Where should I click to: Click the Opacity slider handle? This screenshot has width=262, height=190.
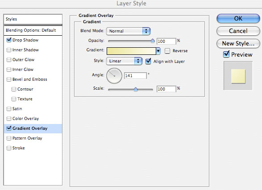click(153, 41)
